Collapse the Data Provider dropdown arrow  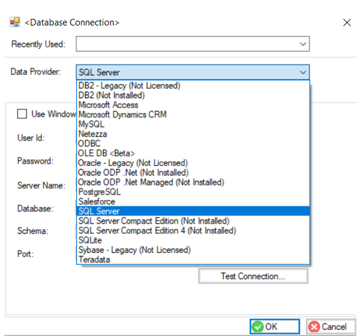[303, 72]
